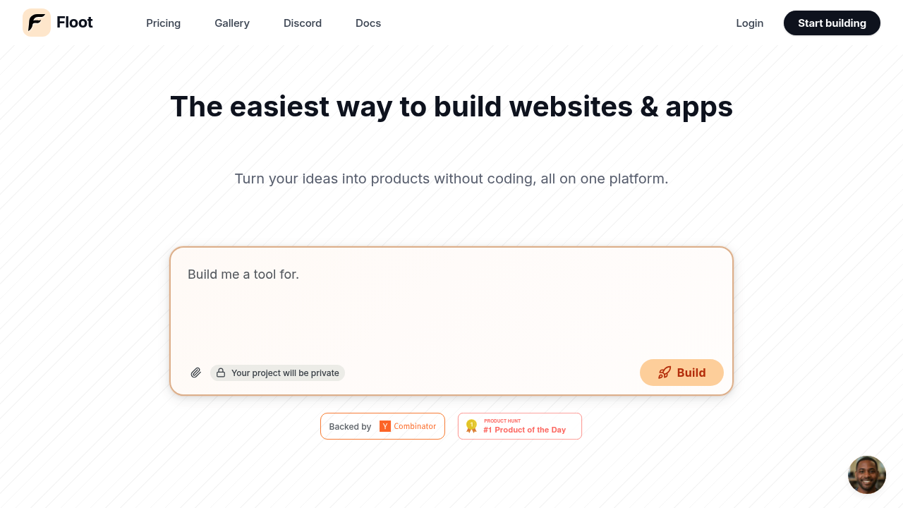The width and height of the screenshot is (903, 508).
Task: Navigate to Docs
Action: (368, 23)
